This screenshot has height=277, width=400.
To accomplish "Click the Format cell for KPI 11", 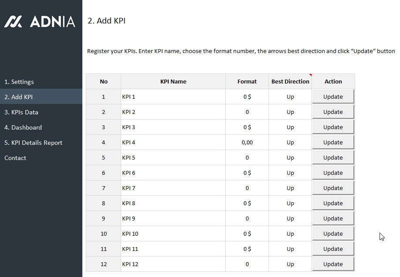I will click(247, 249).
